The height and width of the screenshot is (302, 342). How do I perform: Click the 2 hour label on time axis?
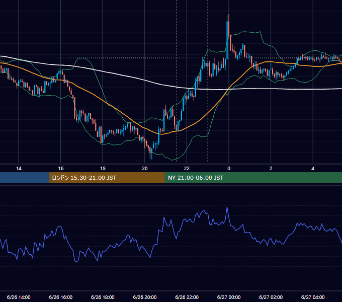[271, 169]
